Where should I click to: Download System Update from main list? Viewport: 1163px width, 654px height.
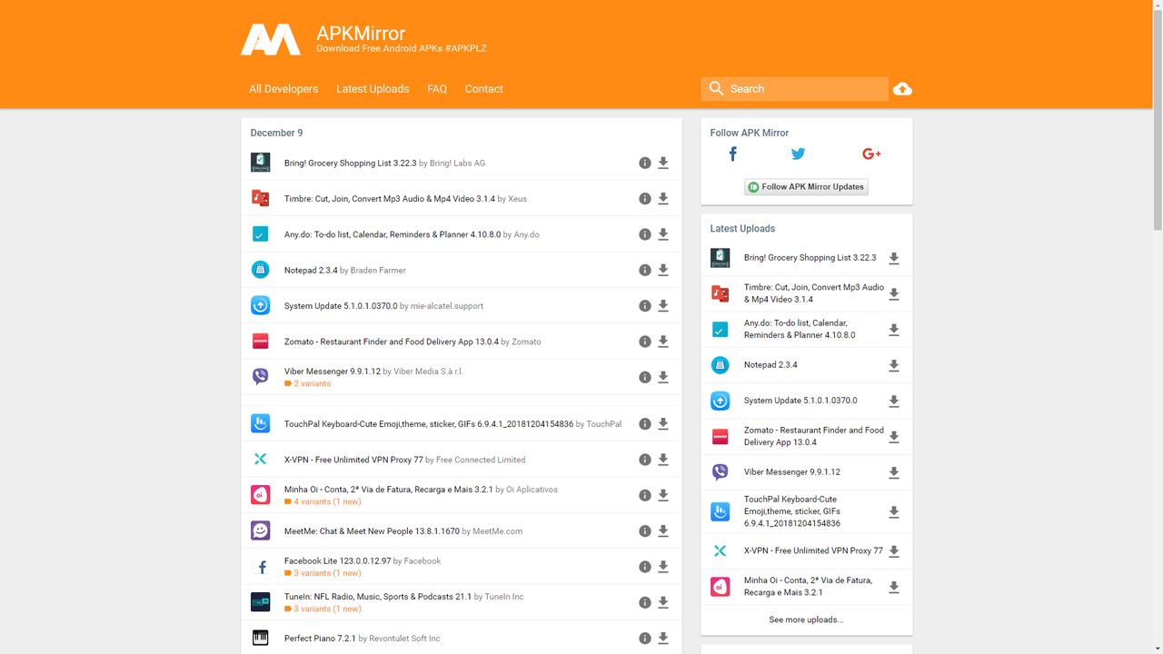(x=663, y=306)
